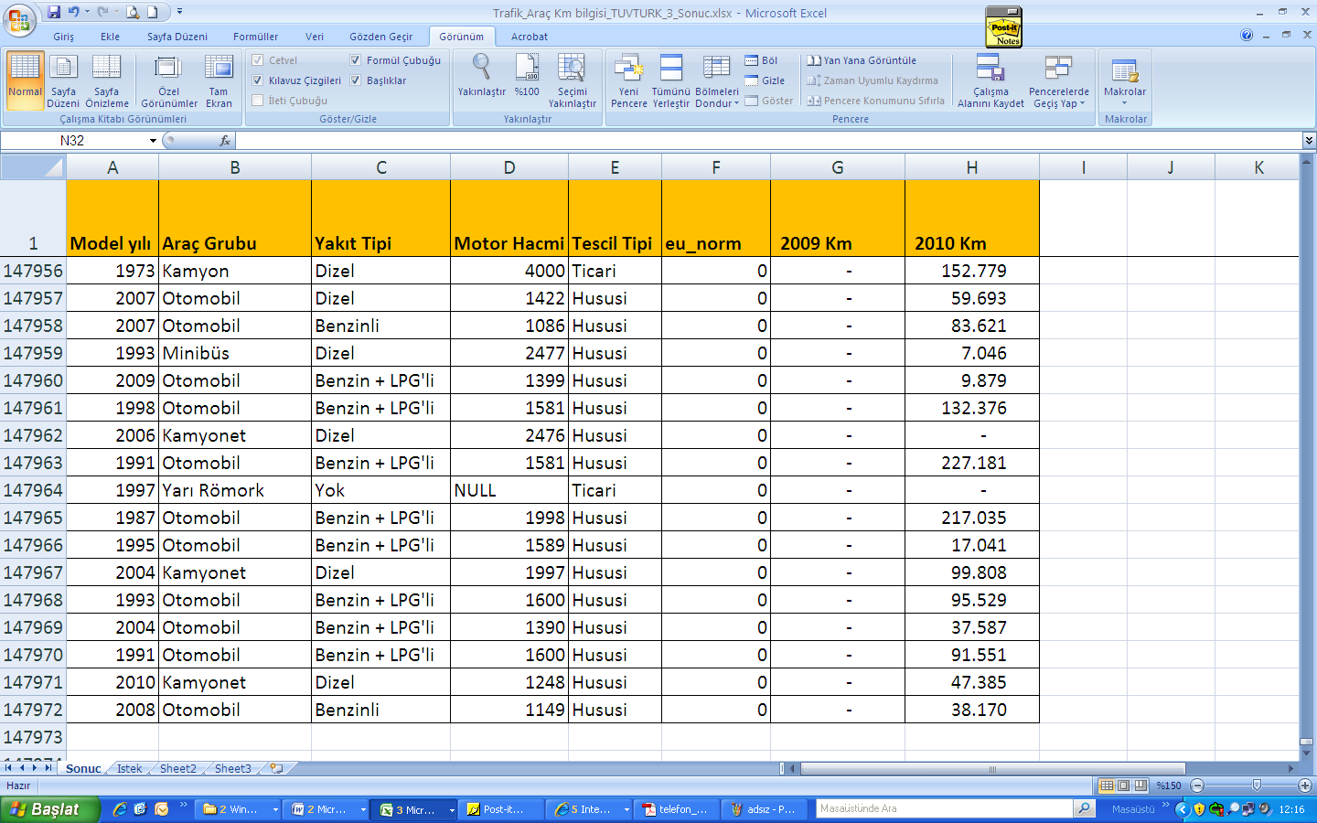Image resolution: width=1317 pixels, height=823 pixels.
Task: Open the undo history dropdown arrow
Action: 87,12
